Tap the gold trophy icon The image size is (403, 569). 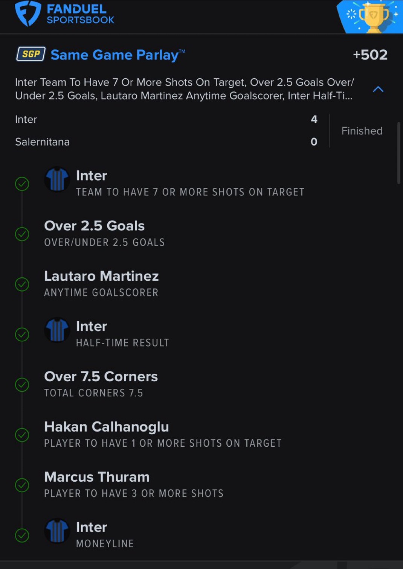pos(373,17)
